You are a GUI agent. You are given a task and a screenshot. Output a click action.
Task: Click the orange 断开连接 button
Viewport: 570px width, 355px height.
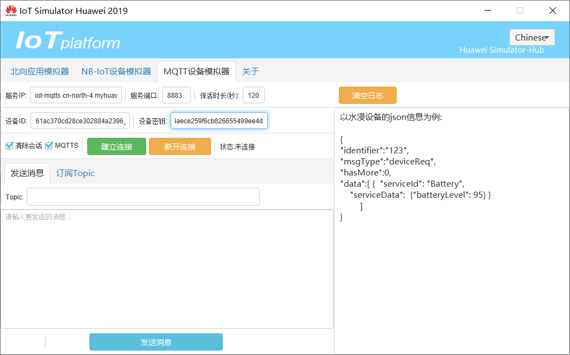coord(180,147)
